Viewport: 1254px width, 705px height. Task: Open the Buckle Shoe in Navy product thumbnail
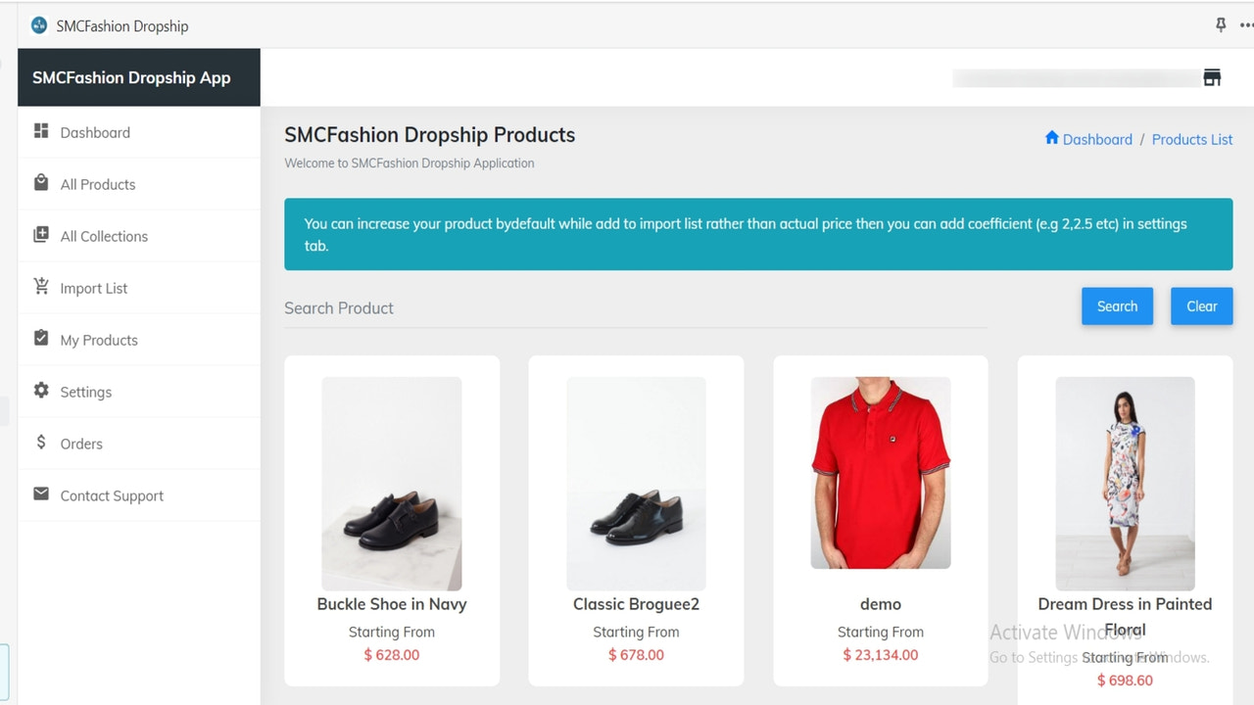[x=392, y=483]
